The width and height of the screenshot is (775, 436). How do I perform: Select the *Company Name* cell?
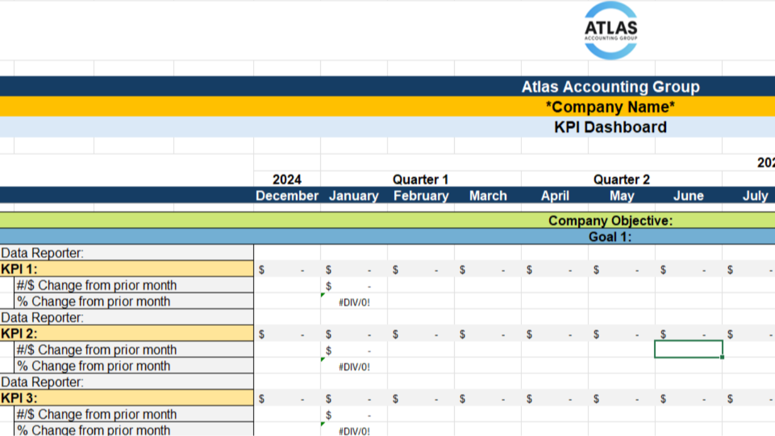(x=387, y=107)
